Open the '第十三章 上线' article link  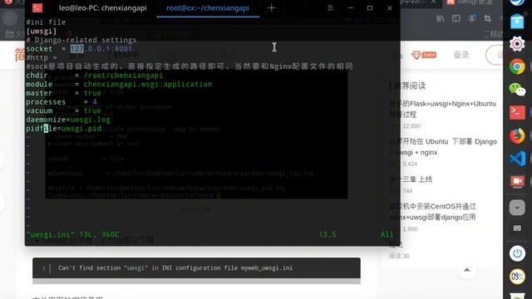point(411,179)
